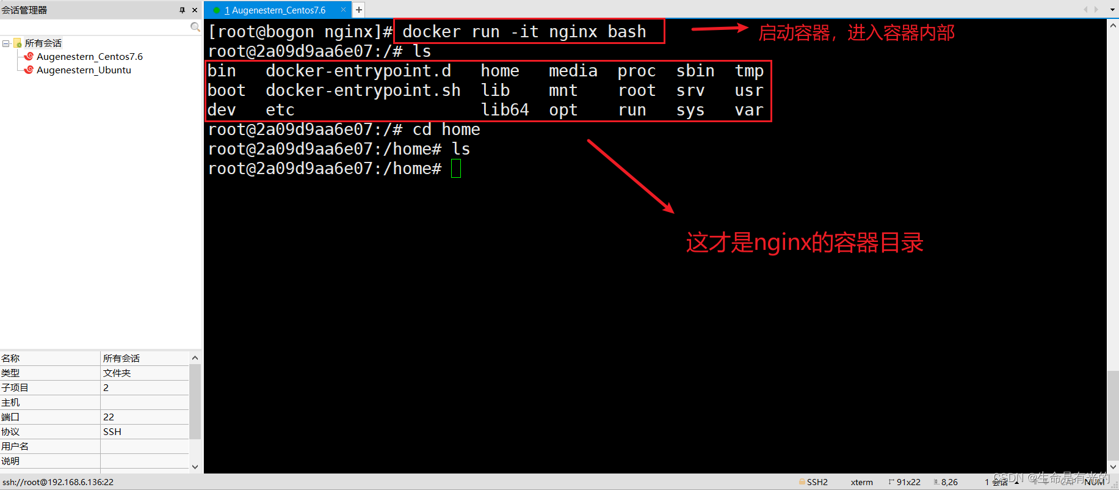Select the 所有会话 folder
This screenshot has width=1119, height=490.
click(x=43, y=43)
